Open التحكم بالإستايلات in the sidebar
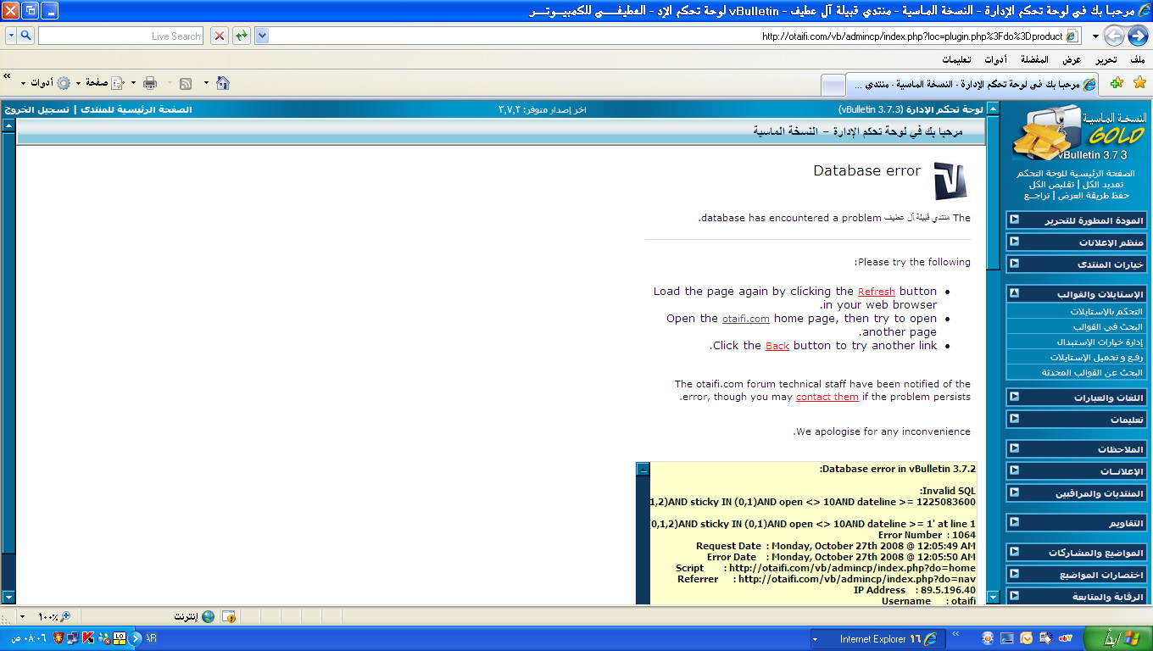This screenshot has width=1153, height=651. pyautogui.click(x=1106, y=311)
